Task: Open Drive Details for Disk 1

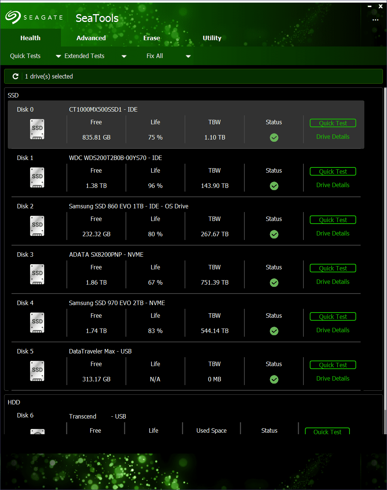Action: pyautogui.click(x=333, y=185)
